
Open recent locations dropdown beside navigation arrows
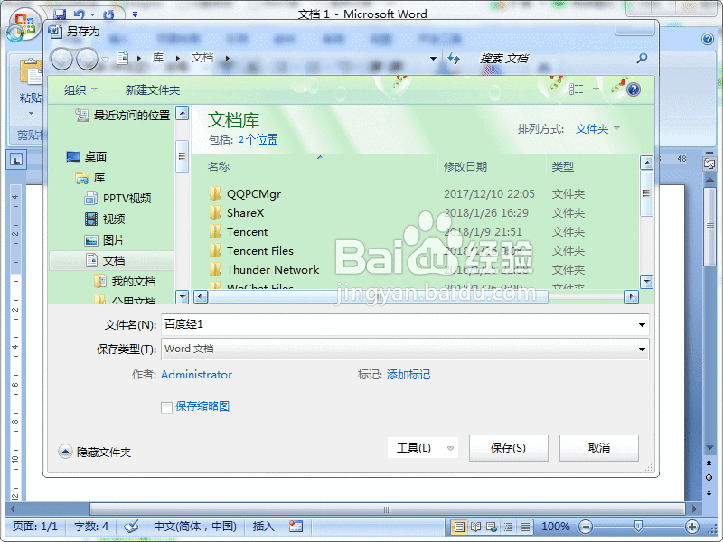106,59
